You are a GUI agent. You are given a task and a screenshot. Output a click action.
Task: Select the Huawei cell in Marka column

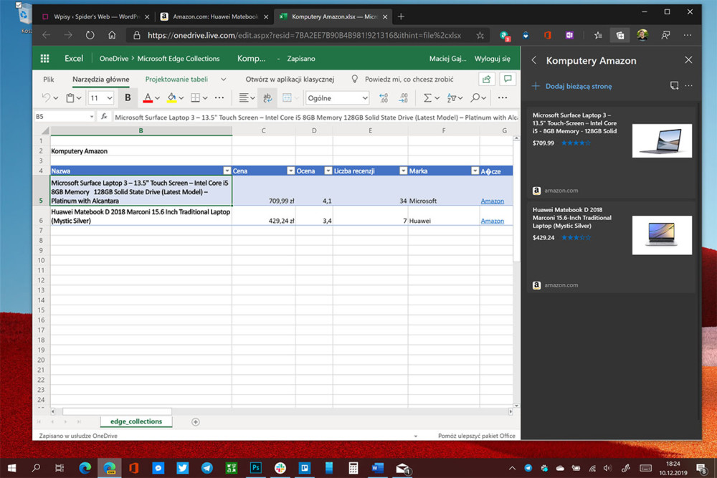[x=444, y=216]
